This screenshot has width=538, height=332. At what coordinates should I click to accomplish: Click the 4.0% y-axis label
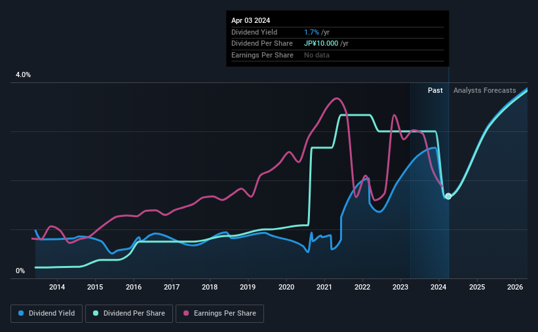23,75
